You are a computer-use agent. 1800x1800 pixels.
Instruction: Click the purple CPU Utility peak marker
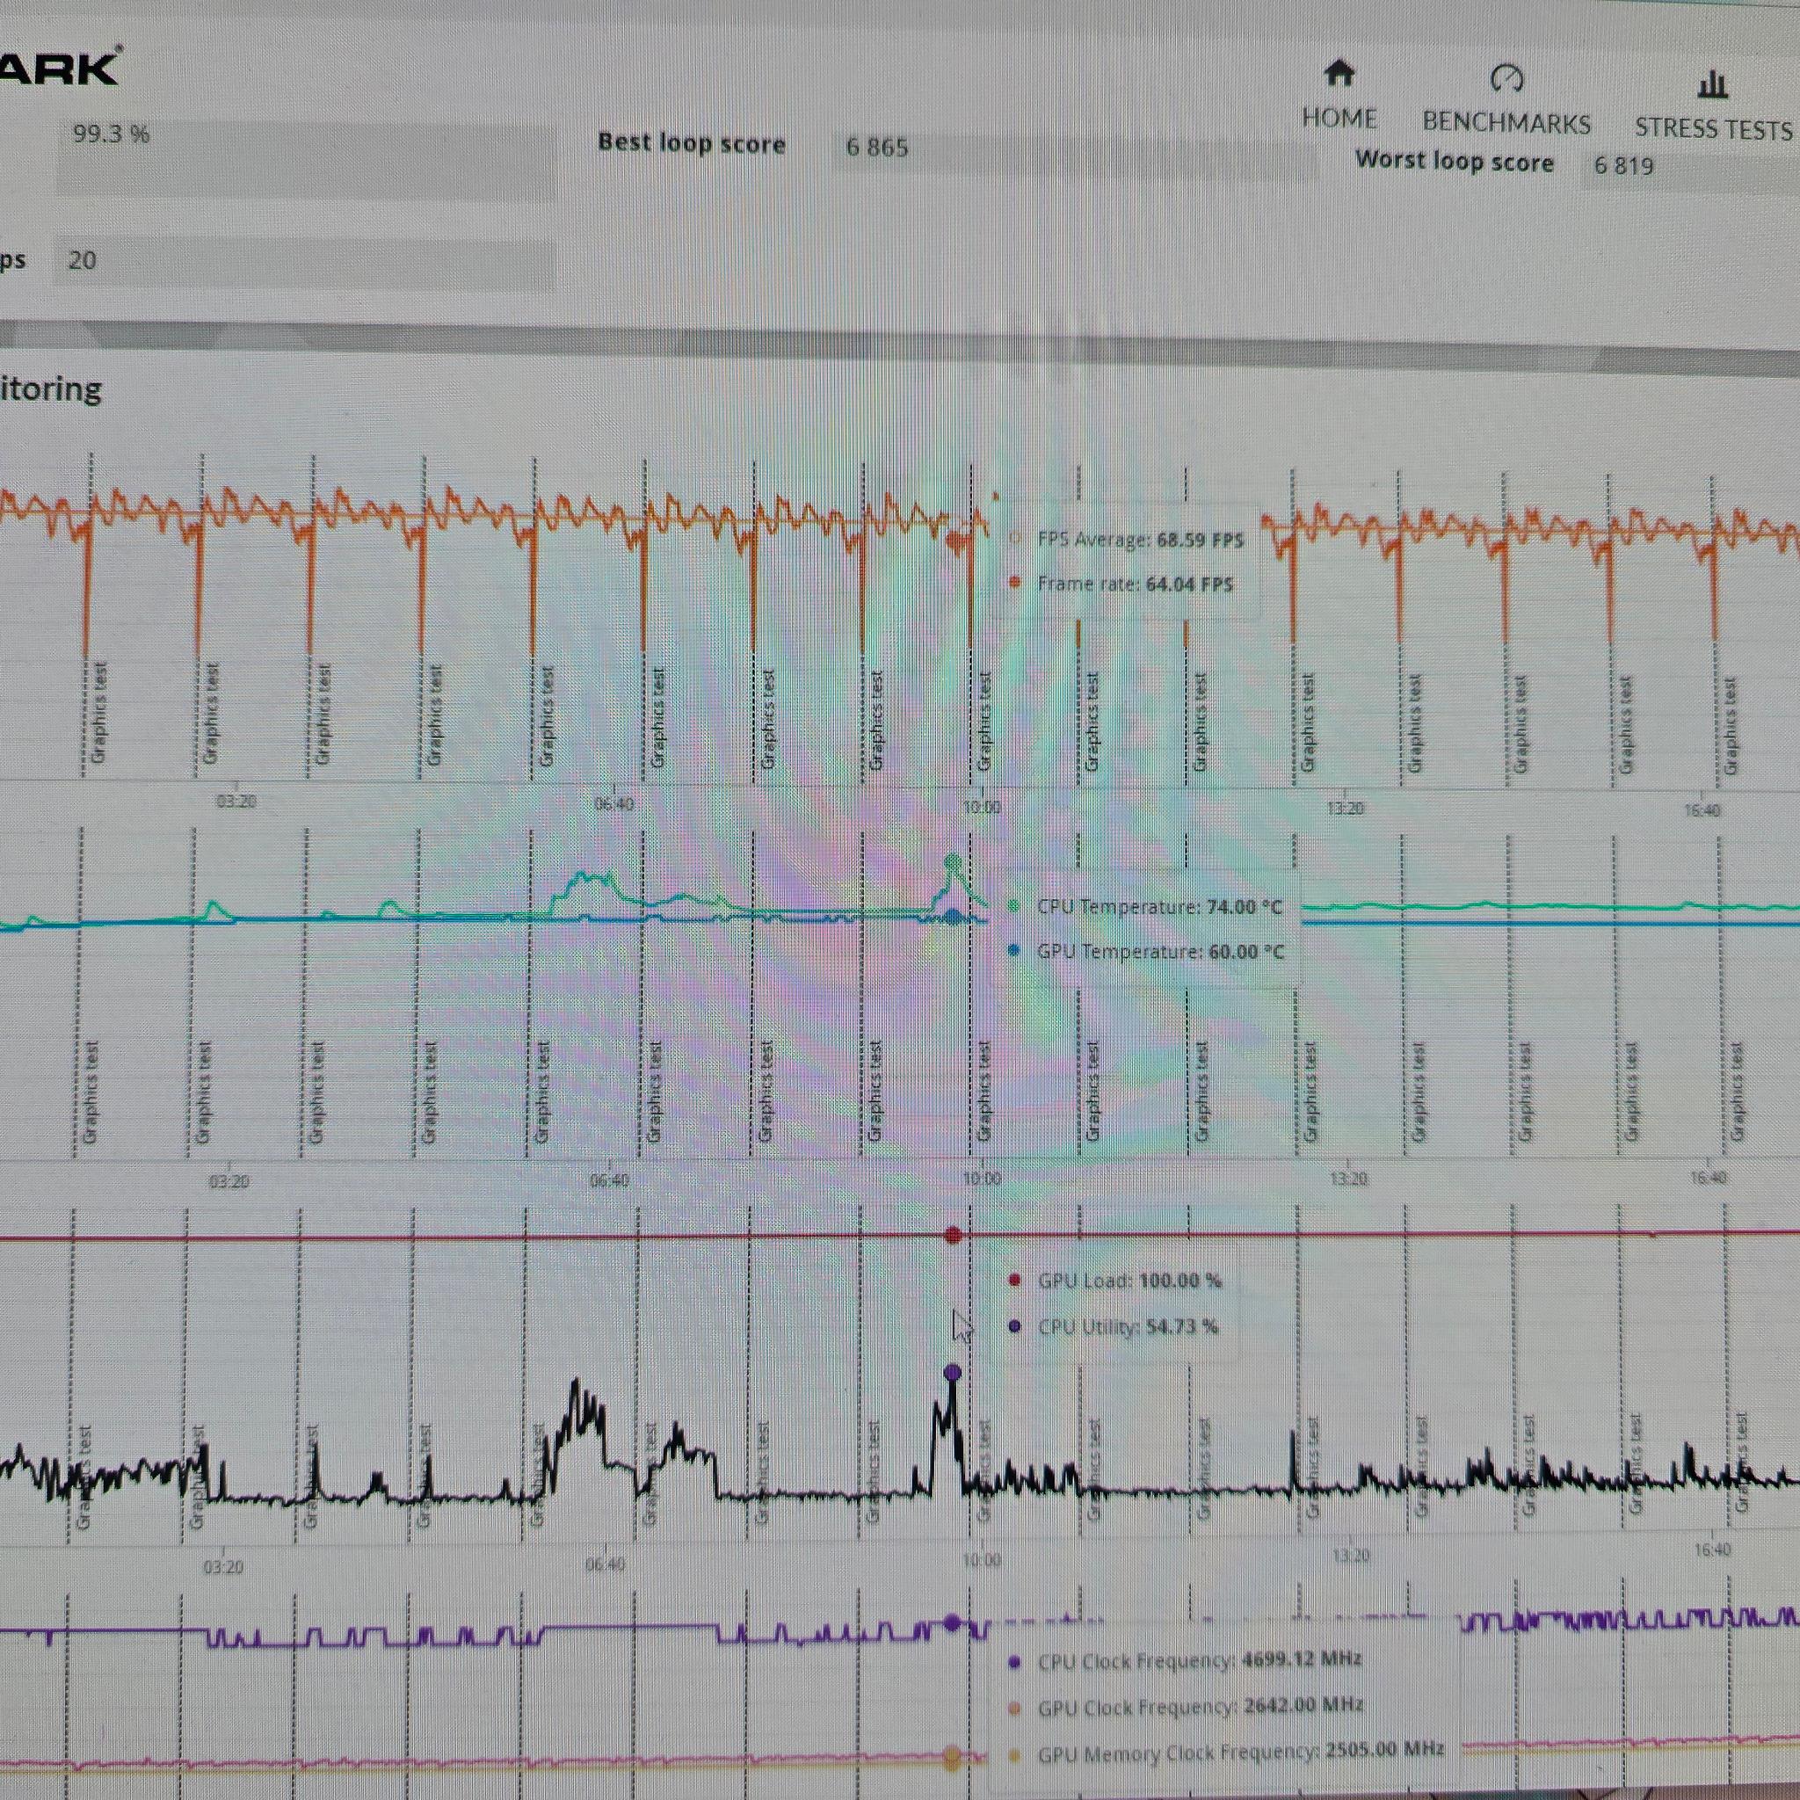pos(952,1372)
